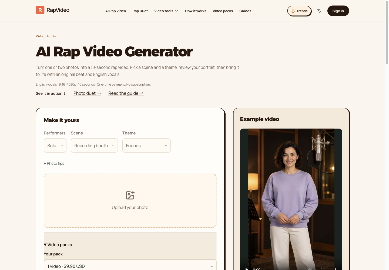389x270 pixels.
Task: Open the Scene dropdown showing Recording booth
Action: [x=94, y=146]
